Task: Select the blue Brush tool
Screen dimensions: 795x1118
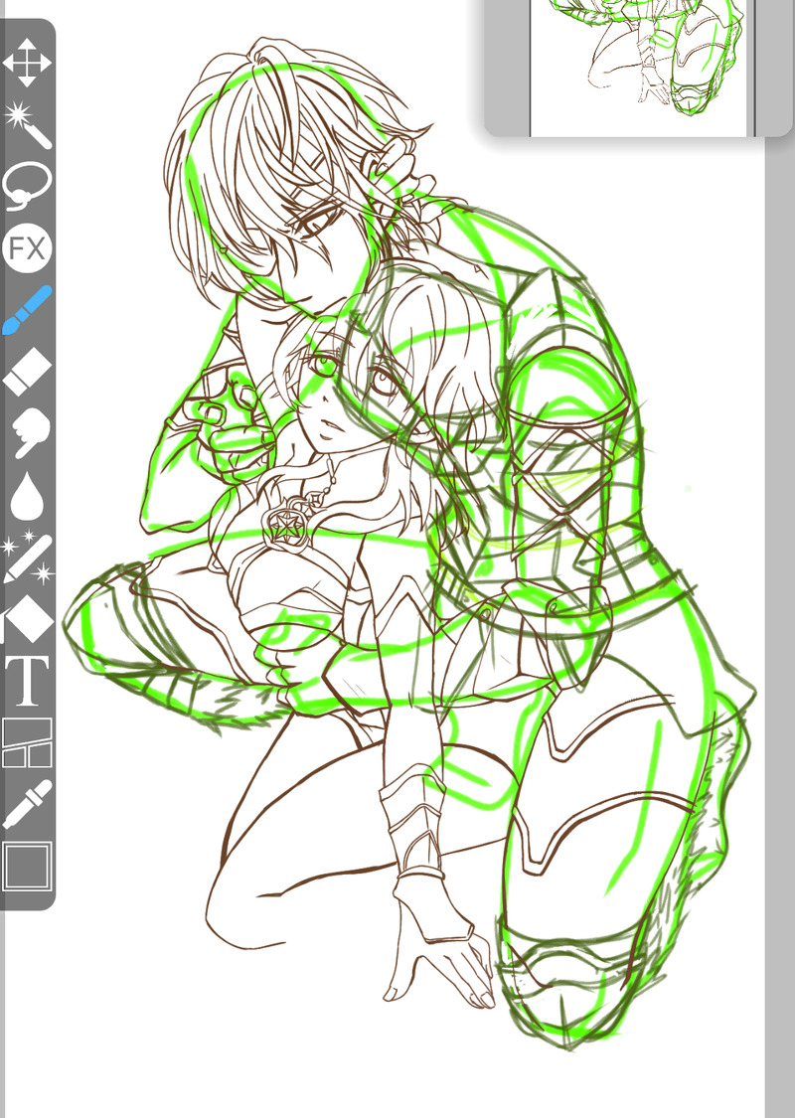Action: 27,310
